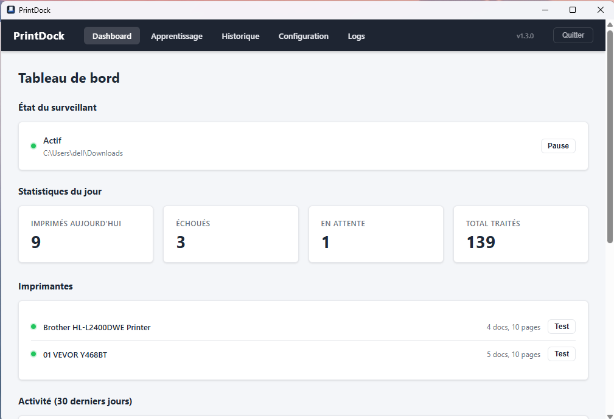Maximize the PrintDock window
The image size is (614, 419).
[x=572, y=10]
